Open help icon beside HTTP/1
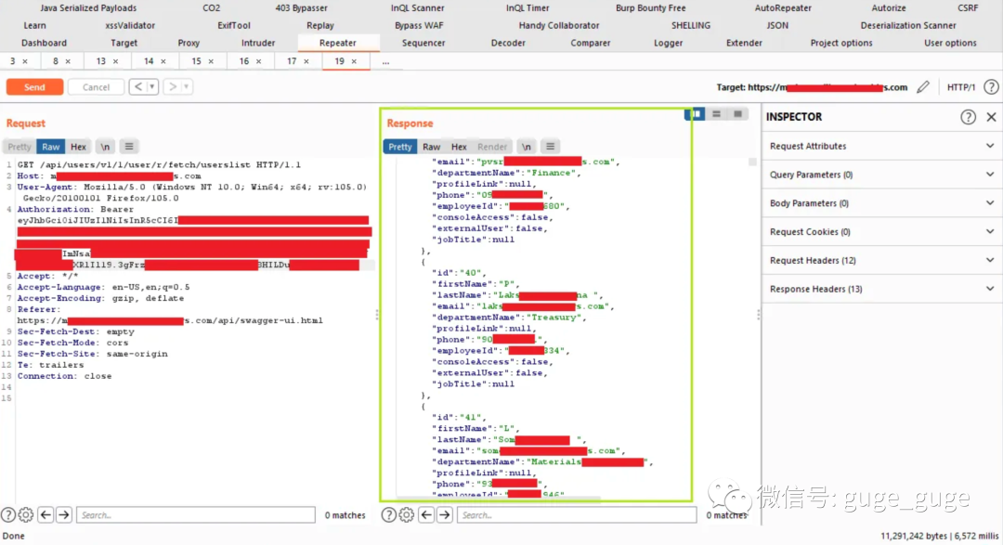 [991, 87]
